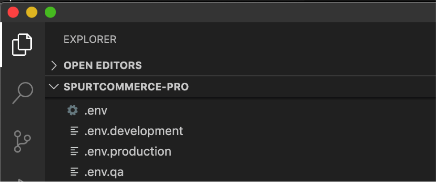Image resolution: width=436 pixels, height=182 pixels.
Task: Collapse the SPURTCOMMERCE-PRO folder chevron
Action: (x=54, y=87)
